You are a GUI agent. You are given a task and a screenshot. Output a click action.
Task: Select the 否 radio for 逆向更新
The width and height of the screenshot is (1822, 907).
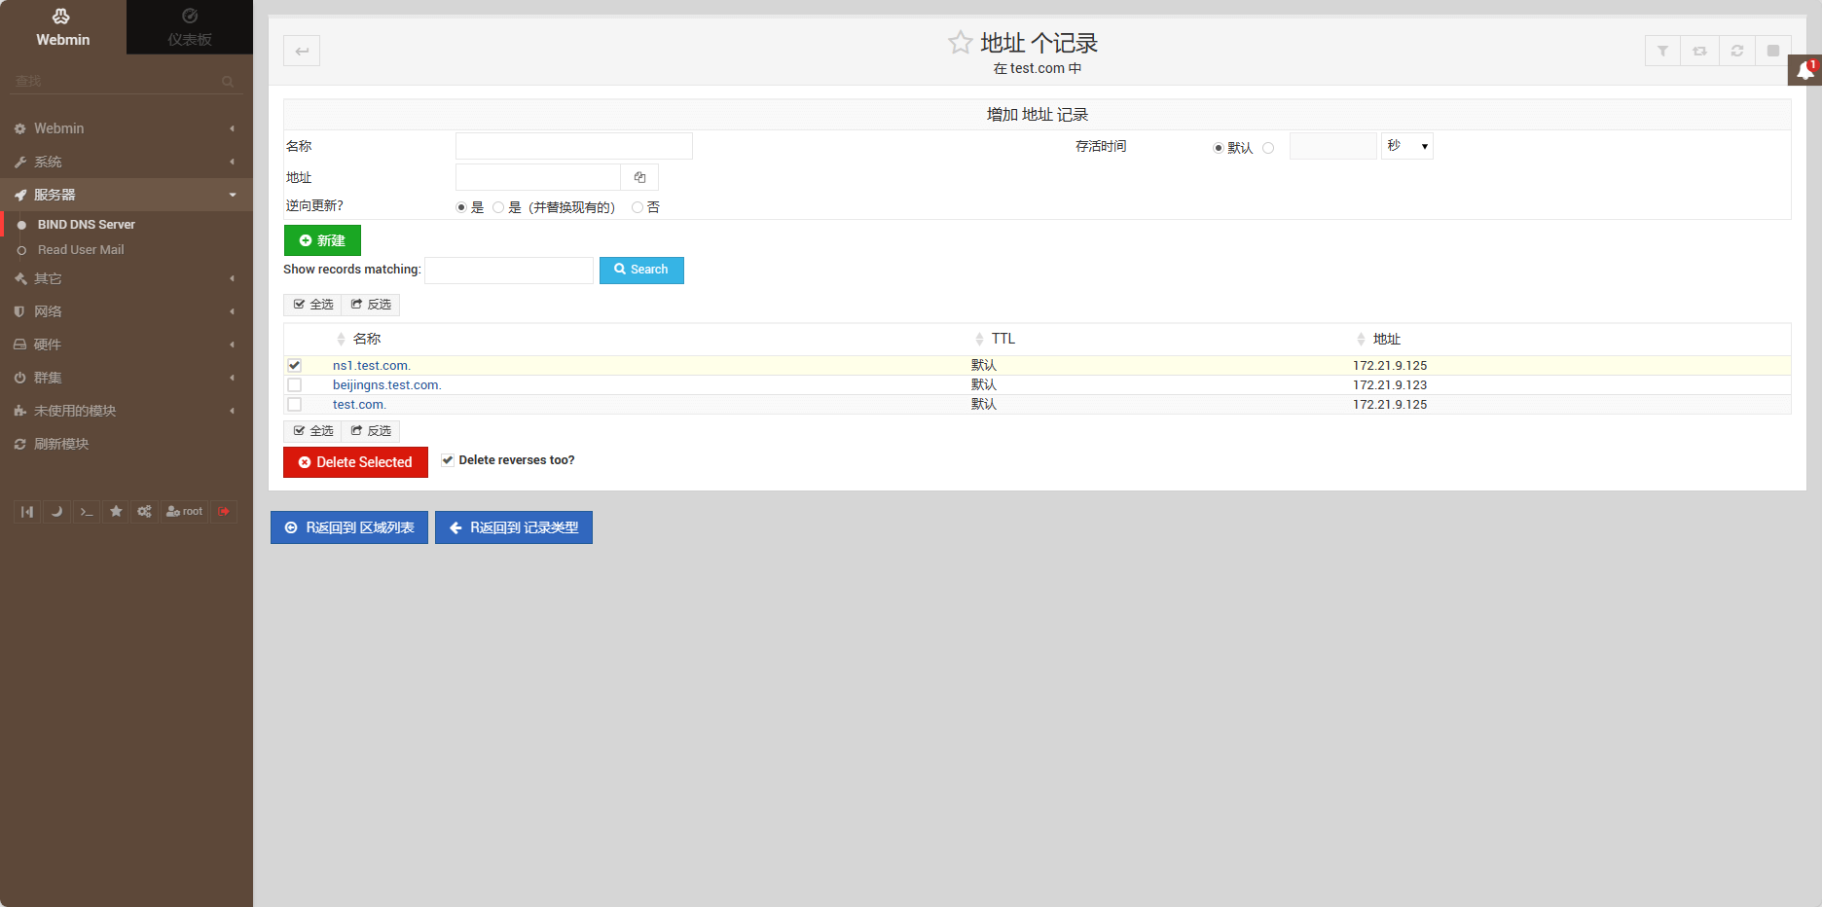[637, 206]
